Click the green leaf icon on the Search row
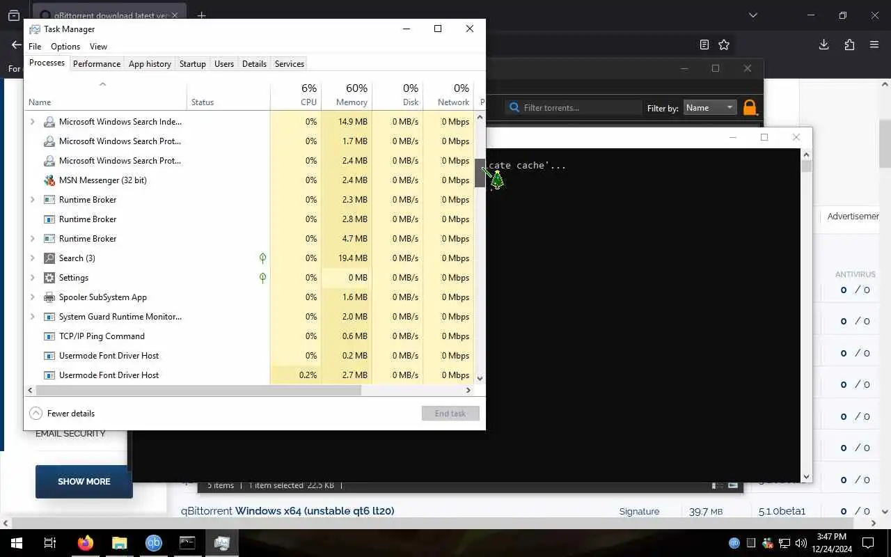 tap(262, 258)
